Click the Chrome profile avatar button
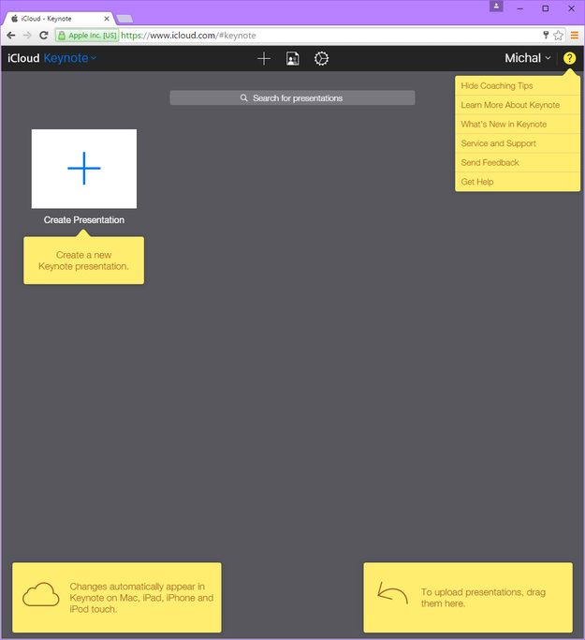 [496, 7]
